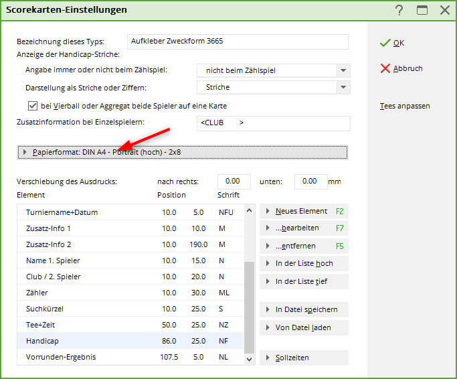
Task: Click Von Datei laden button
Action: point(304,327)
